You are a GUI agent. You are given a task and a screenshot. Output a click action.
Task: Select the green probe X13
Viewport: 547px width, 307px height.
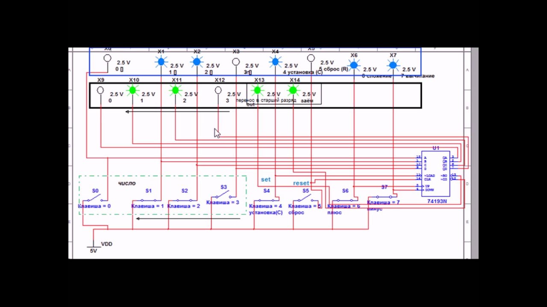pos(257,90)
